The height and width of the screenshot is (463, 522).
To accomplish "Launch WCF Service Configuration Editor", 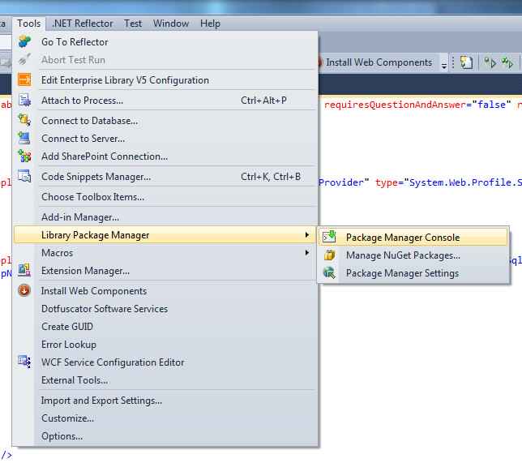I will click(x=165, y=362).
